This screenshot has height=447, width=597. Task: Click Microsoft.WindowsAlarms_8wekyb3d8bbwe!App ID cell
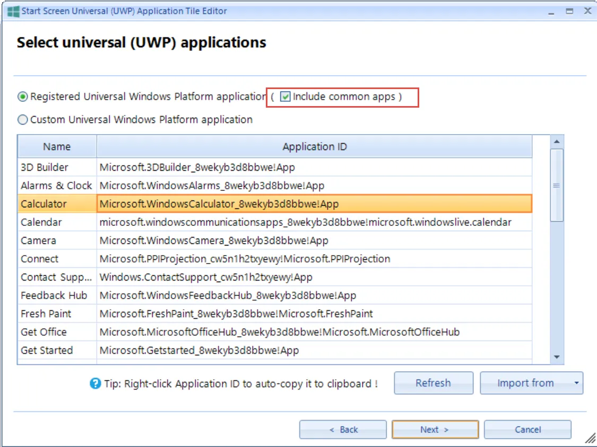pos(315,185)
